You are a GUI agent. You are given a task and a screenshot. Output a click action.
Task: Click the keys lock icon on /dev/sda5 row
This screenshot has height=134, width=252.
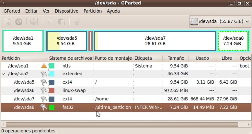tap(44, 82)
